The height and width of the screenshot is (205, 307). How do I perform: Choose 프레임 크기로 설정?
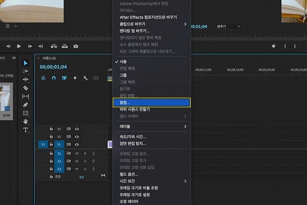[152, 195]
